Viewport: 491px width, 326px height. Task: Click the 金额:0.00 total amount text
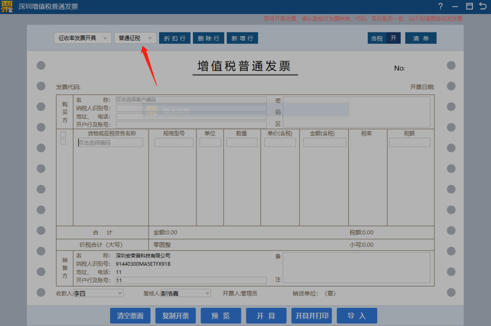click(165, 233)
